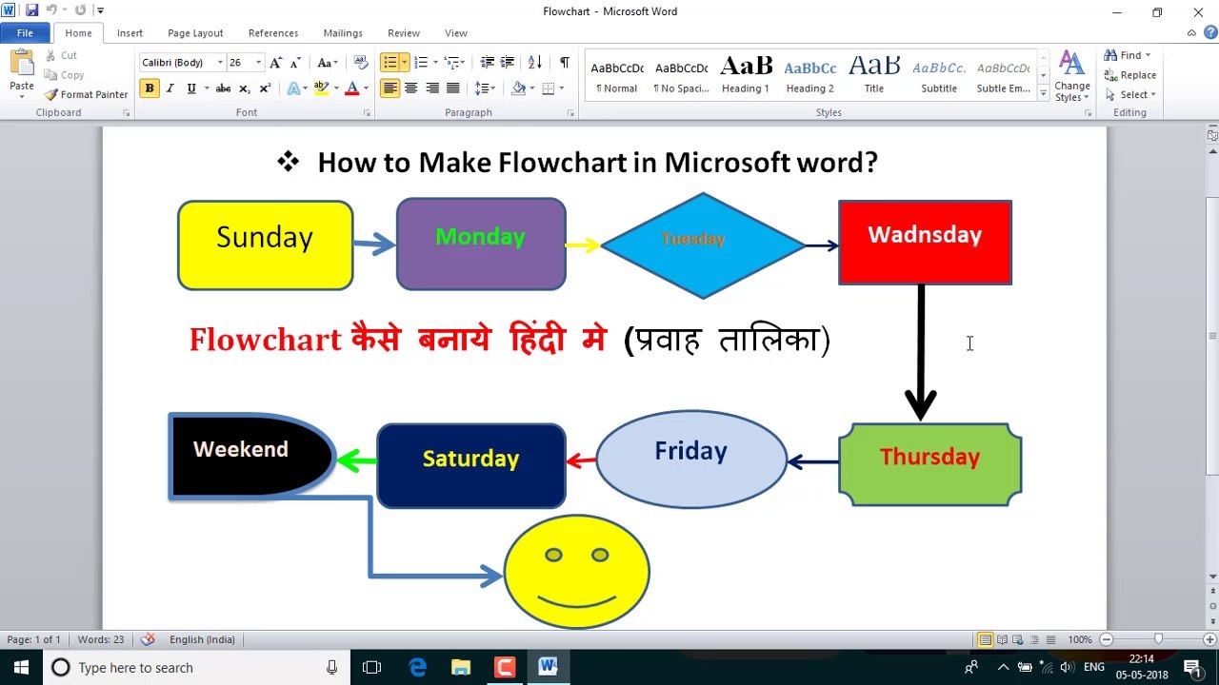Toggle bulleted list
Screen dimensions: 1219x685
click(x=389, y=63)
